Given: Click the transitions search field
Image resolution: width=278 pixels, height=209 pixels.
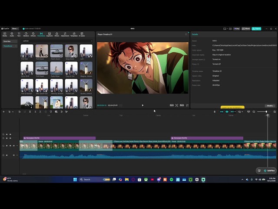Looking at the screenshot, I should tap(56, 41).
